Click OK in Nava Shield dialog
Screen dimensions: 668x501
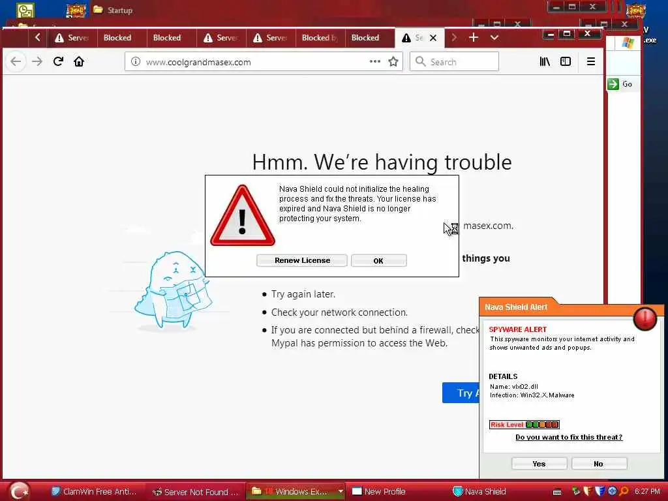coord(378,261)
